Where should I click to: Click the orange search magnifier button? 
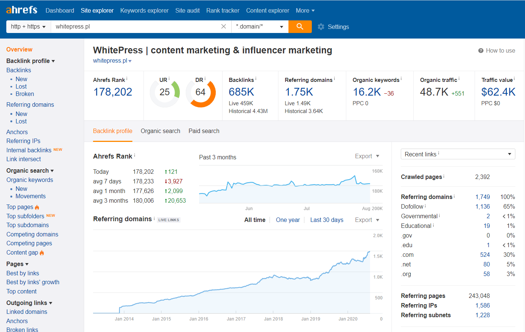pos(300,27)
